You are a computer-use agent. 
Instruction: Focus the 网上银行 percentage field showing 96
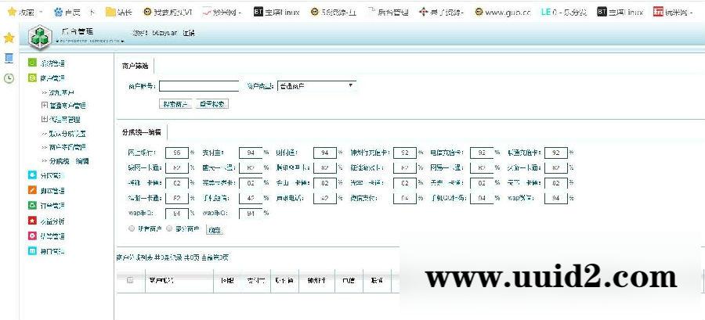[177, 153]
